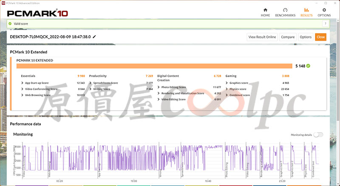Click the vertical scrollbar on the right
This screenshot has width=340, height=186.
click(338, 70)
